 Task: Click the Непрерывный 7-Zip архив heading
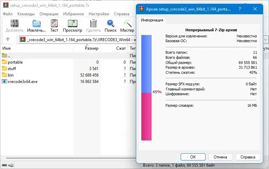pyautogui.click(x=211, y=30)
